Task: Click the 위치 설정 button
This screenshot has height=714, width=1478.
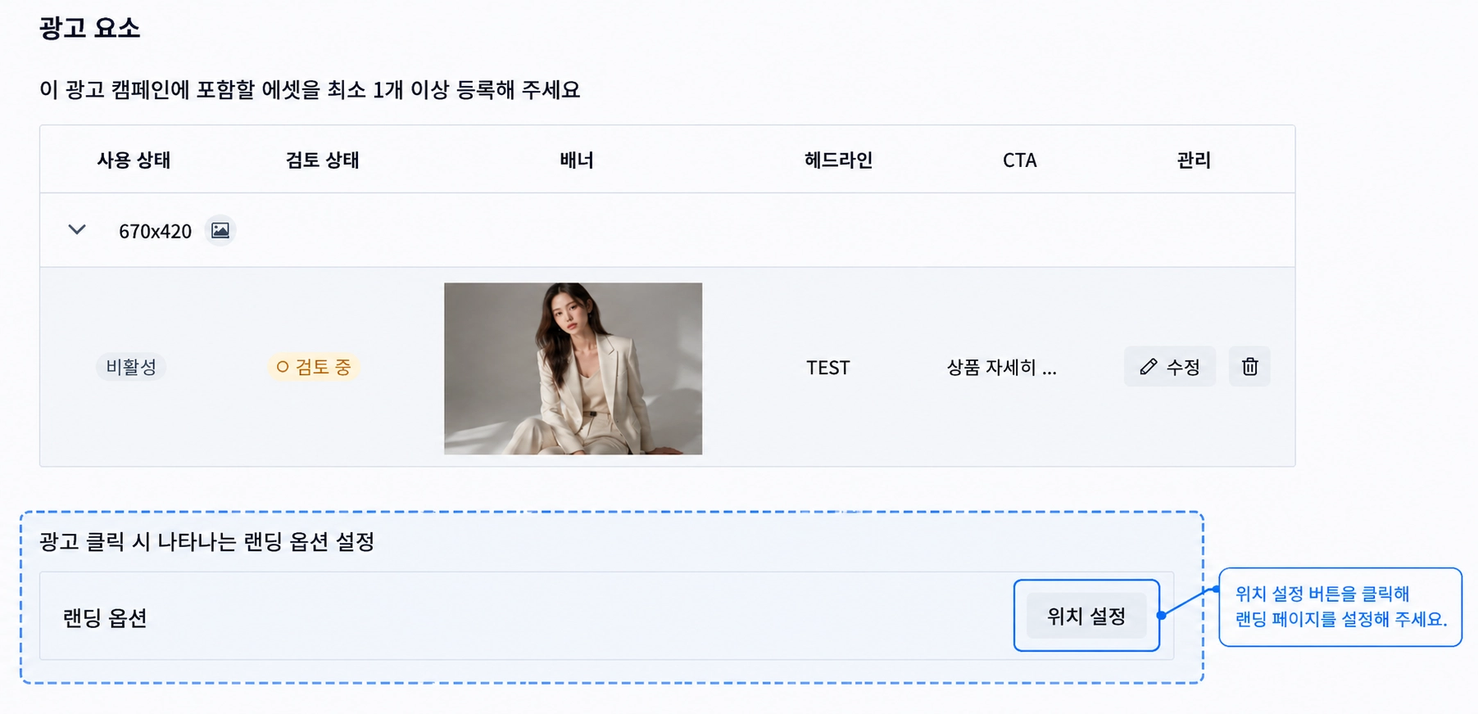Action: pos(1086,616)
